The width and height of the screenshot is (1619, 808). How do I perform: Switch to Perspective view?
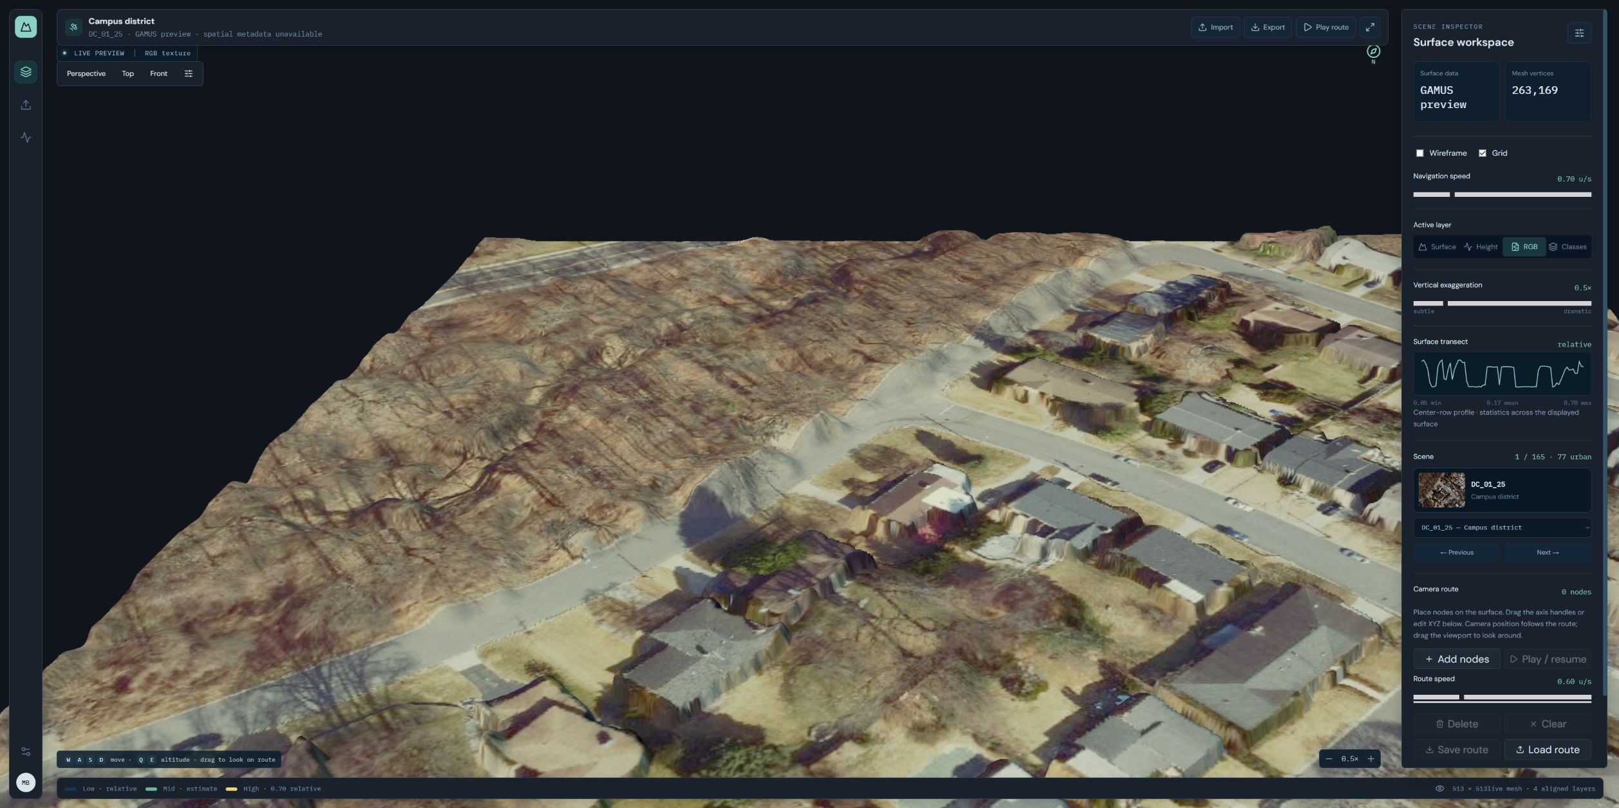[x=86, y=73]
